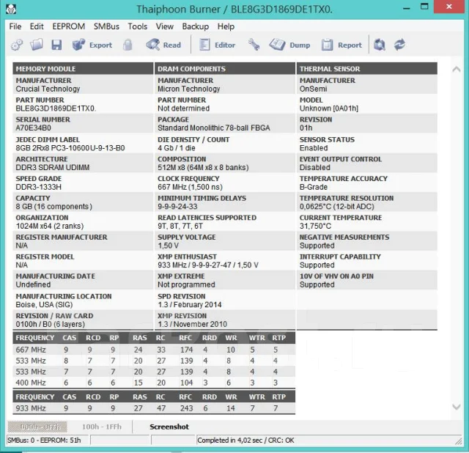
Task: Click part number BLE8G3D1869DE1TX0 value
Action: click(x=56, y=108)
